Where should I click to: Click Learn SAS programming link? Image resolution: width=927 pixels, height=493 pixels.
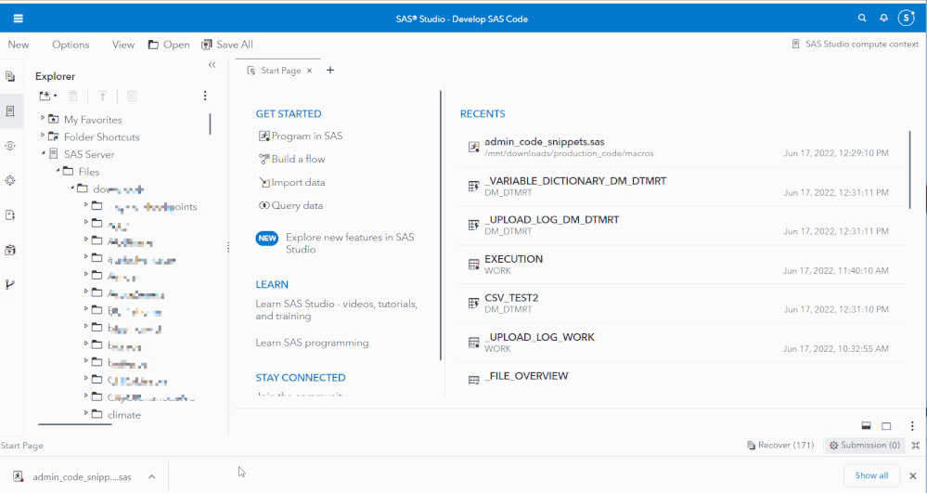click(x=312, y=343)
